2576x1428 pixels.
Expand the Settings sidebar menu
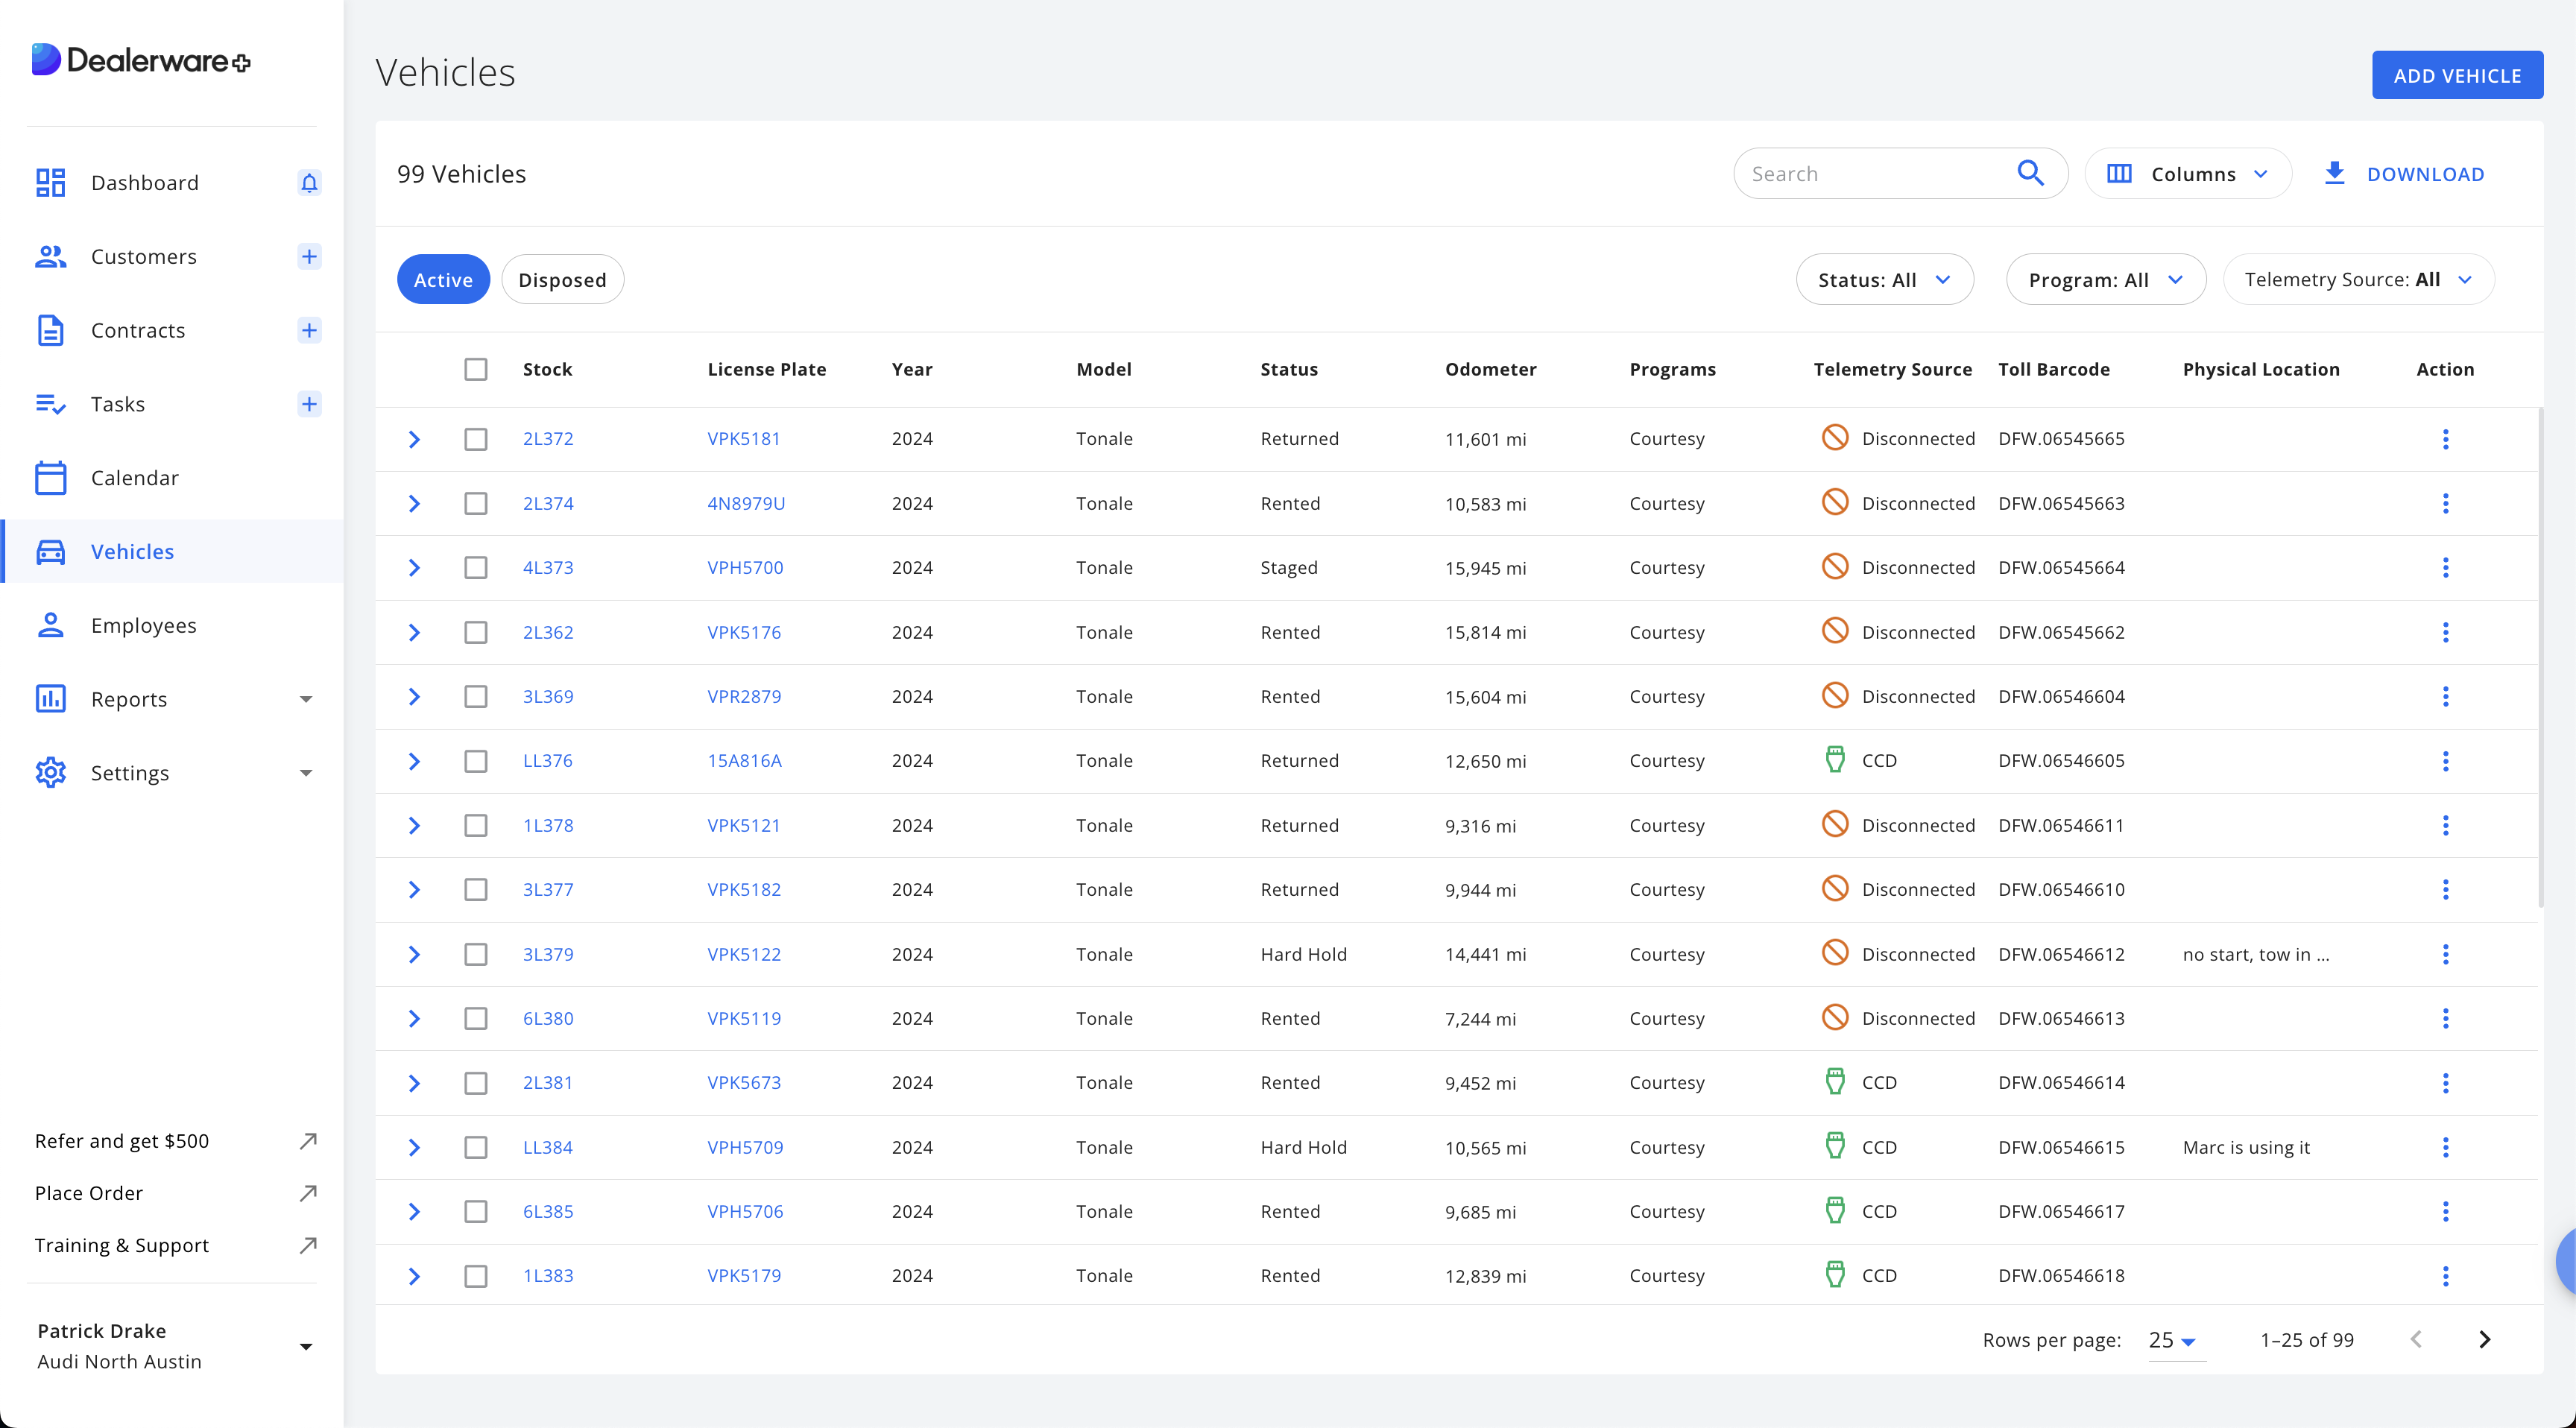point(306,773)
